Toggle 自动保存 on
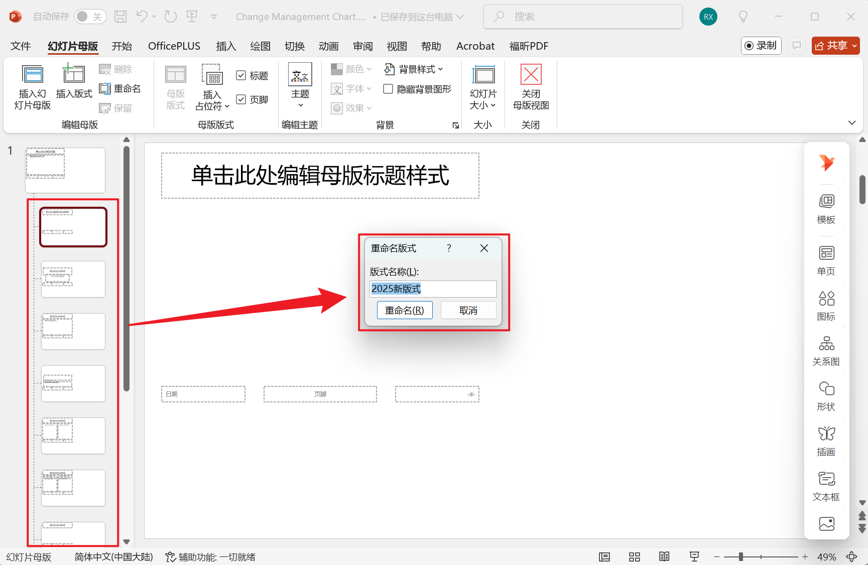The image size is (868, 565). coord(90,16)
